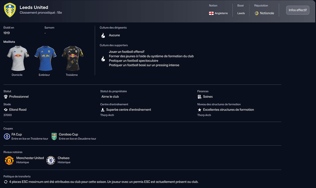The width and height of the screenshot is (316, 188).
Task: Click the England flag icon
Action: coord(212,13)
